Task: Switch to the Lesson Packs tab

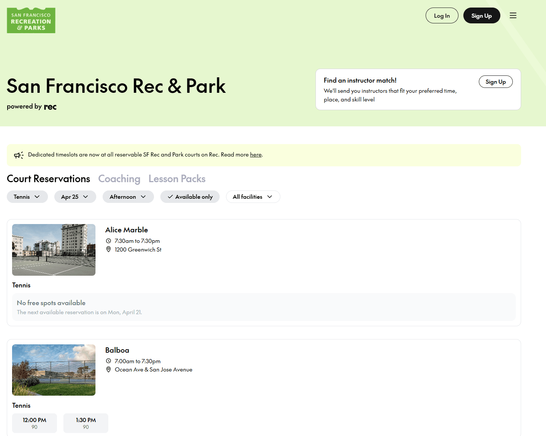Action: [x=177, y=179]
